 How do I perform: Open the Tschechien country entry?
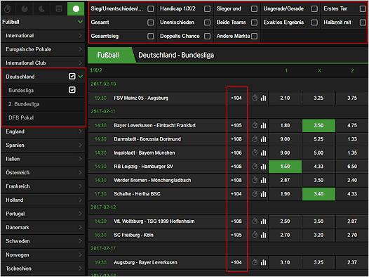point(43,269)
